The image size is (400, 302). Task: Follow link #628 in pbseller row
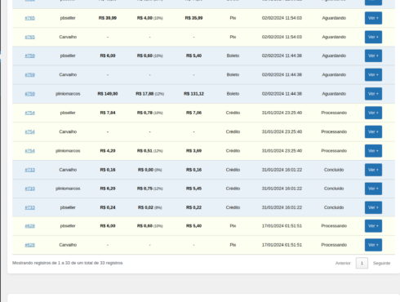tap(30, 226)
